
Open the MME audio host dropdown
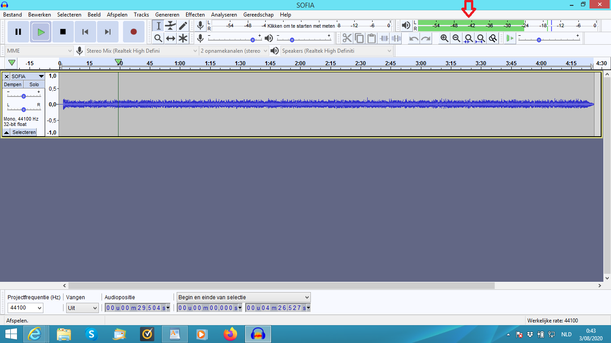coord(39,51)
